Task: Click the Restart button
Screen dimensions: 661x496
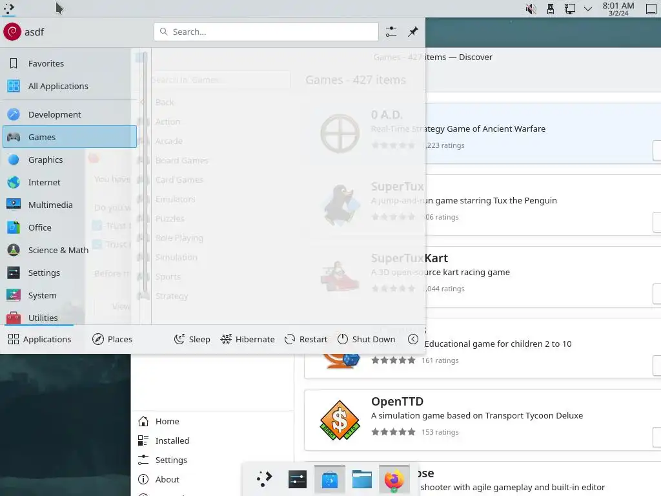Action: tap(306, 339)
